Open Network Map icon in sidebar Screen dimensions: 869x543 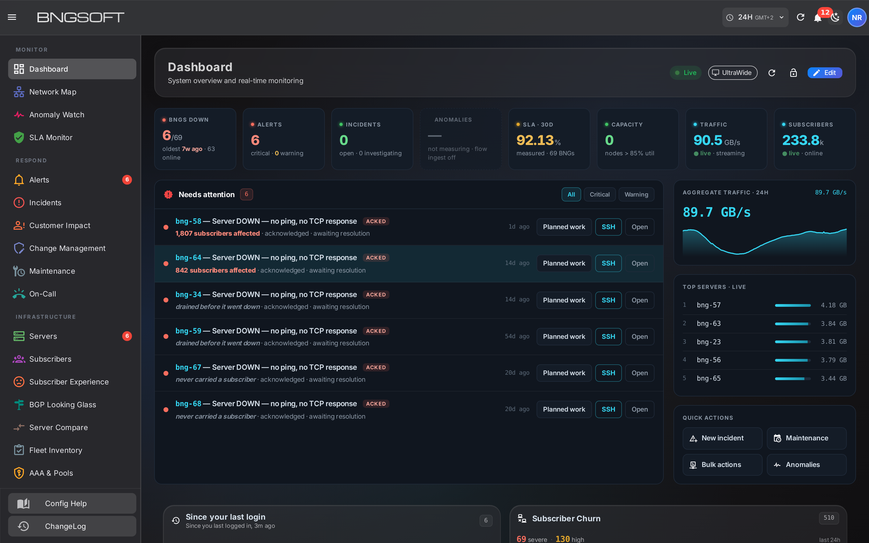click(x=19, y=92)
